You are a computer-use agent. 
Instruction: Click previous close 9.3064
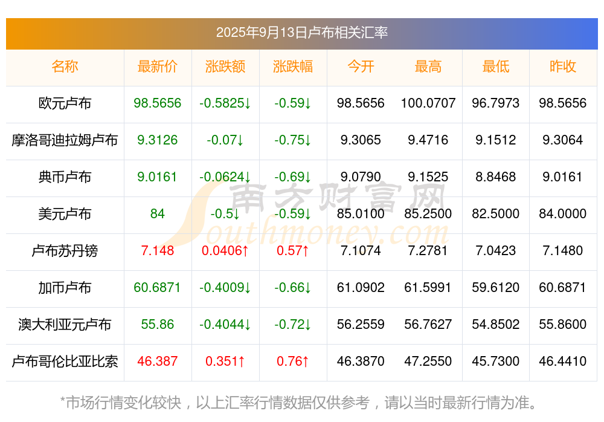click(562, 140)
